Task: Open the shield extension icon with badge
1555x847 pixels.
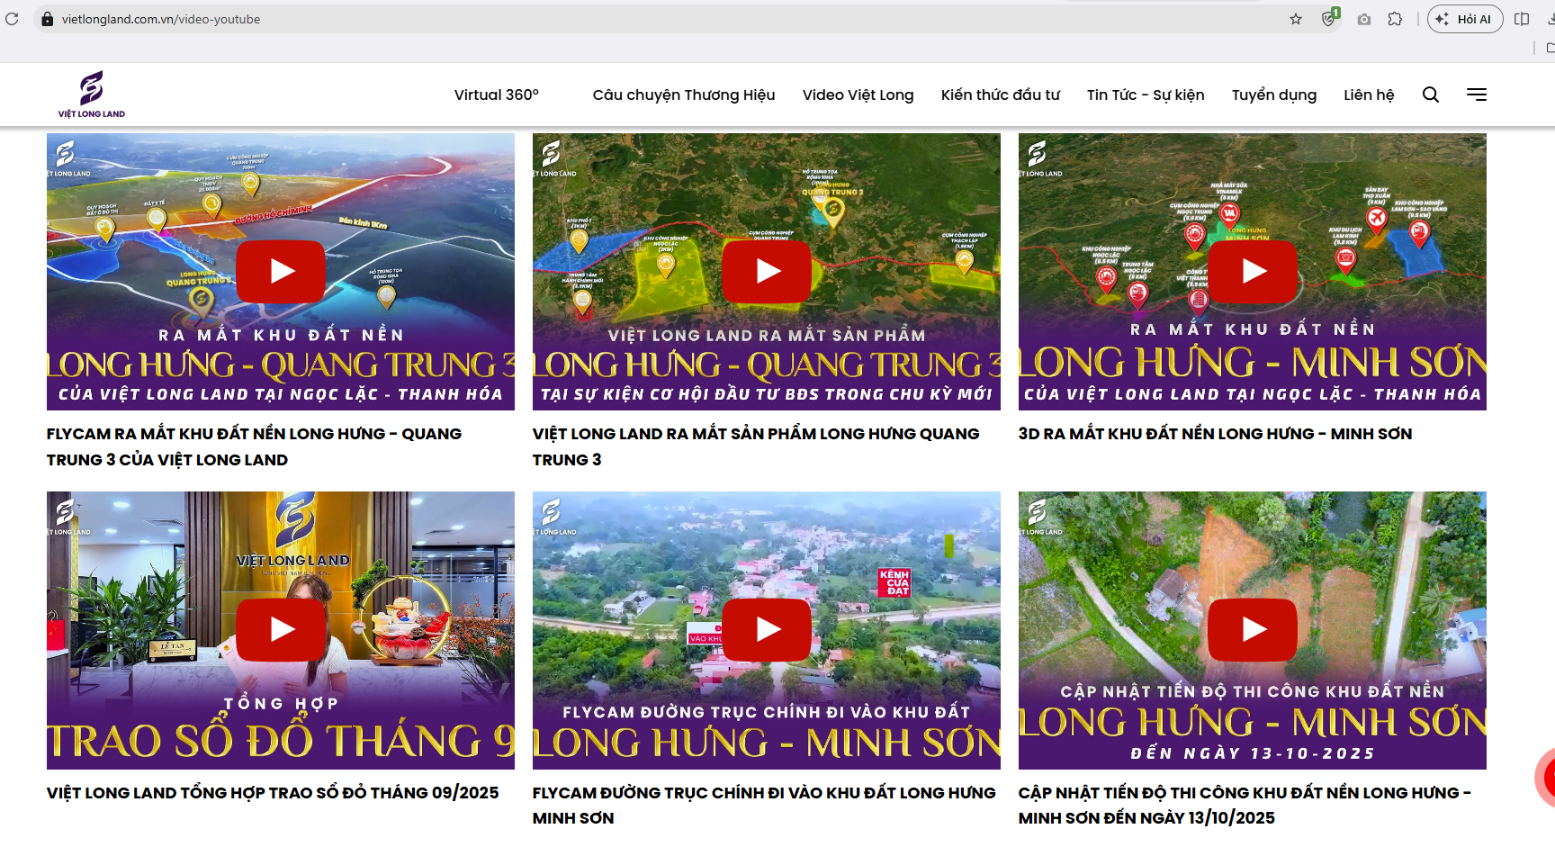Action: (x=1330, y=18)
